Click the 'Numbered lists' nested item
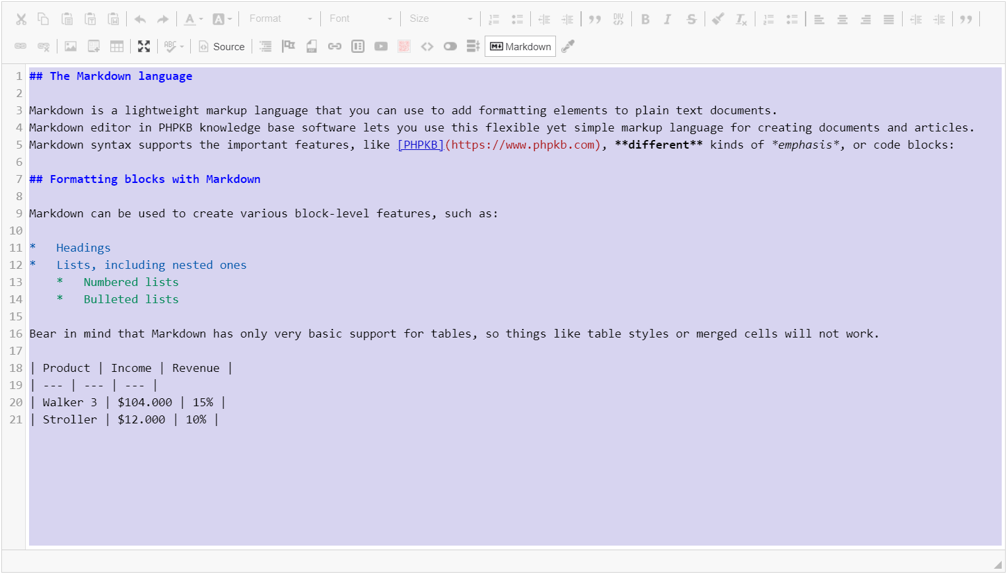Image resolution: width=1007 pixels, height=574 pixels. click(x=131, y=282)
